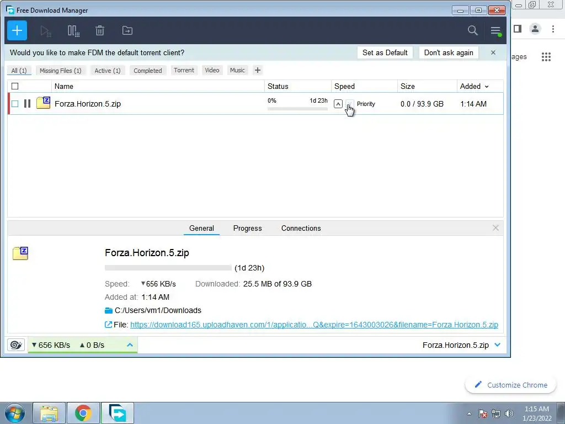Dismiss the default torrent client banner
The height and width of the screenshot is (424, 565).
coord(493,52)
